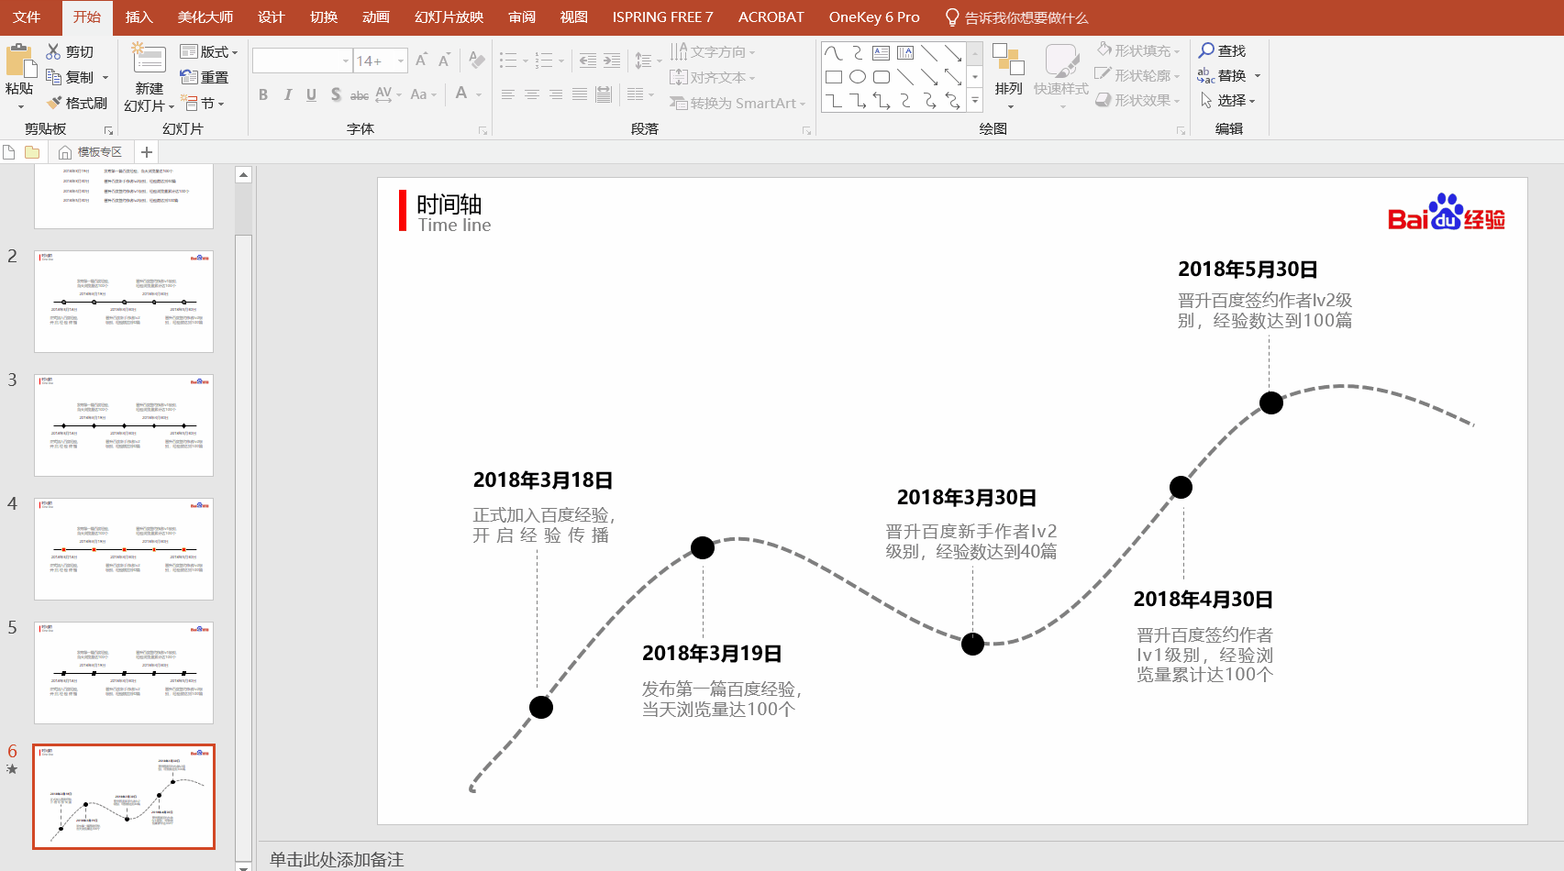Viewport: 1564px width, 871px height.
Task: Click slide panel scrollbar up arrow
Action: (x=243, y=174)
